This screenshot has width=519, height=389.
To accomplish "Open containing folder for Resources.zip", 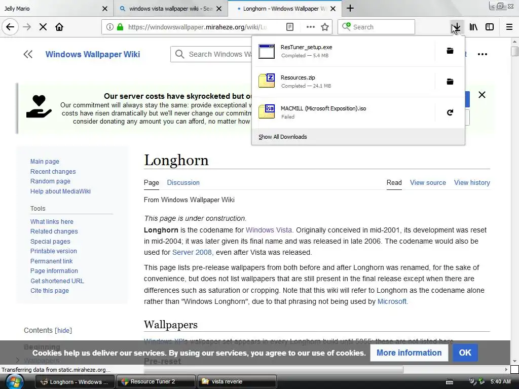I will pyautogui.click(x=450, y=82).
